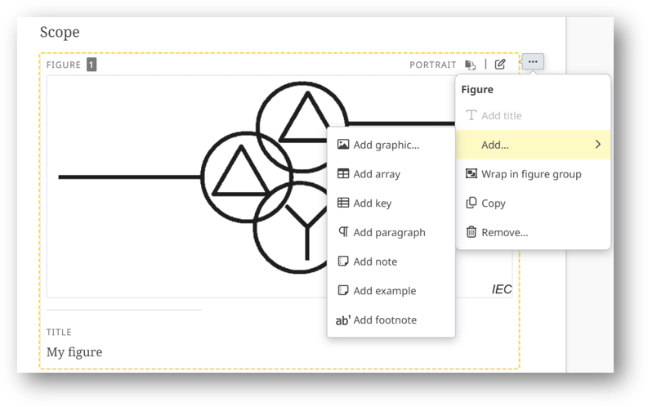Select Copy from the Figure menu
Image resolution: width=648 pixels, height=407 pixels.
533,203
